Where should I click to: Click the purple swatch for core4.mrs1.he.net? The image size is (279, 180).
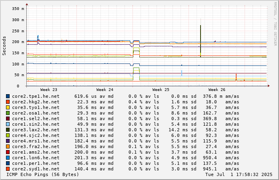(8, 141)
